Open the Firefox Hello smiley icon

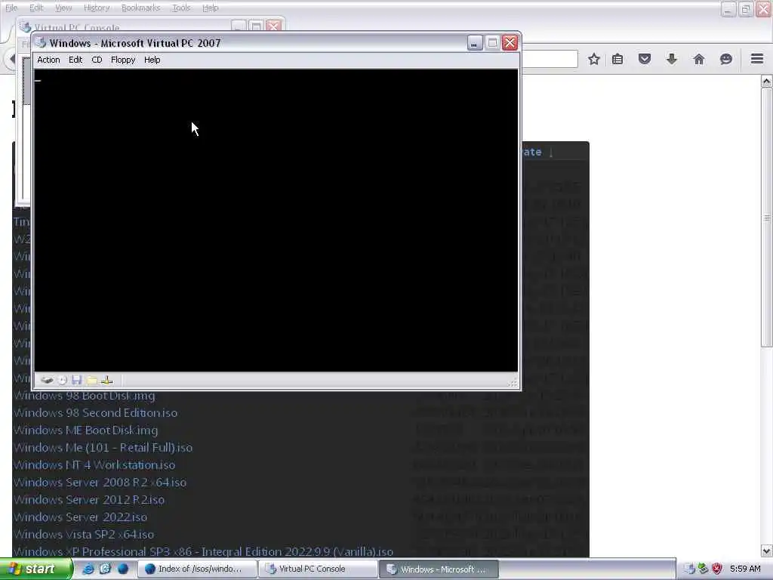(725, 59)
